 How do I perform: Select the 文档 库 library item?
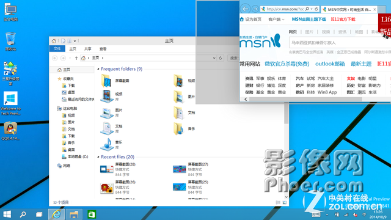coord(112,128)
